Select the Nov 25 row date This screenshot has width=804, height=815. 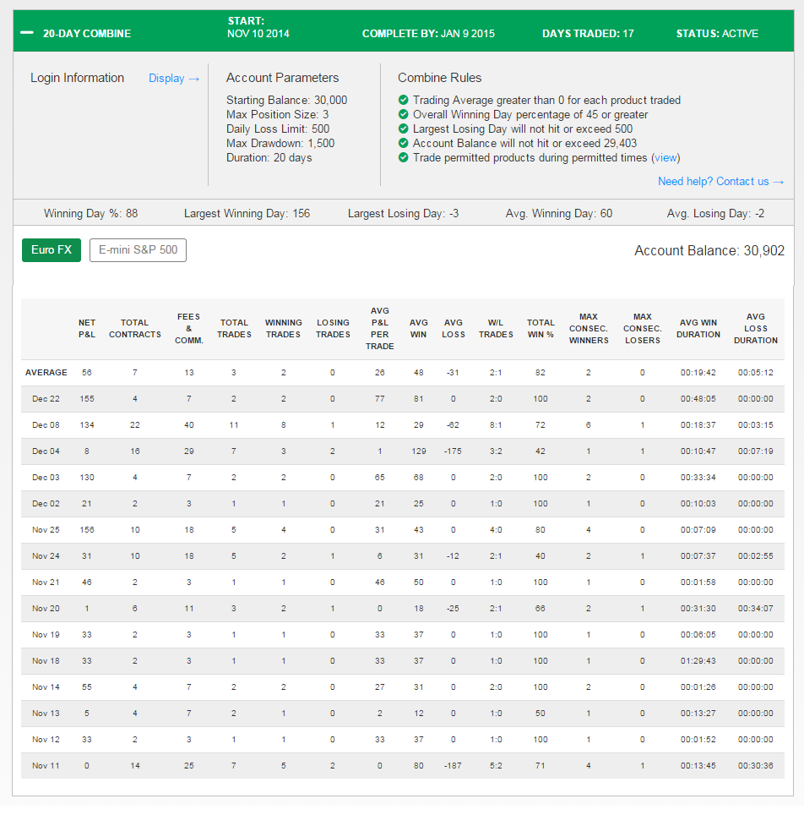tap(46, 529)
